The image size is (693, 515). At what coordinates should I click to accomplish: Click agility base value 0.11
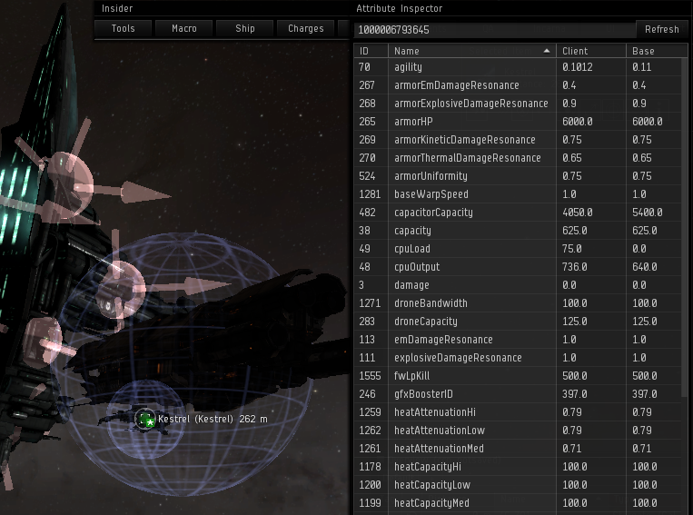coord(641,66)
